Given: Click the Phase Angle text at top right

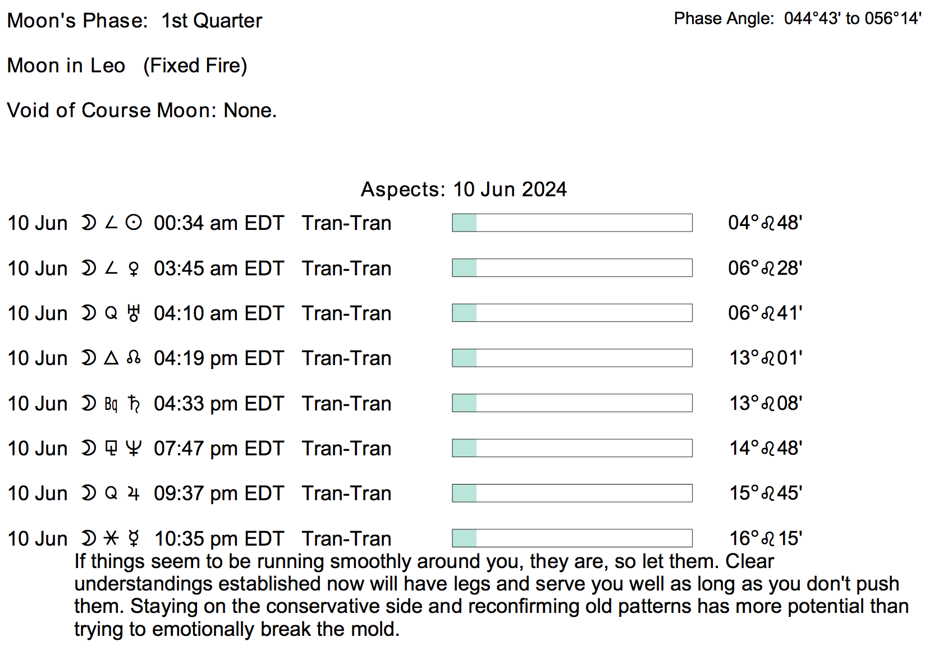Looking at the screenshot, I should point(798,19).
